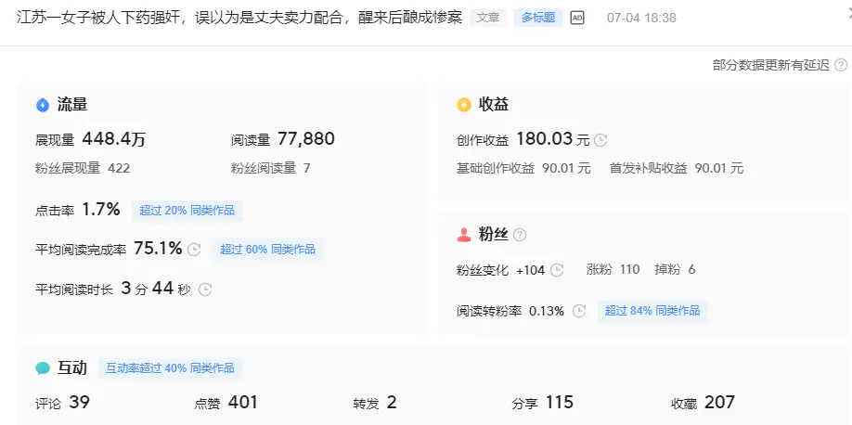Image resolution: width=852 pixels, height=425 pixels.
Task: Click the clock icon next to 创作收益 180.03 元
Action: click(x=600, y=140)
